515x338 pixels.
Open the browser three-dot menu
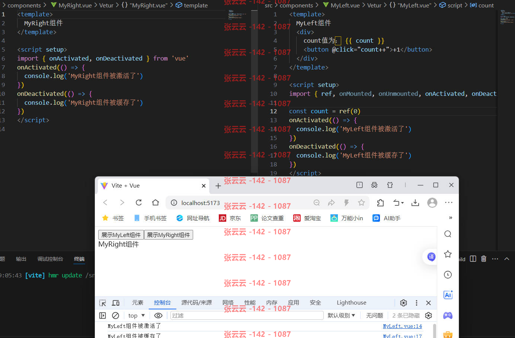[449, 203]
